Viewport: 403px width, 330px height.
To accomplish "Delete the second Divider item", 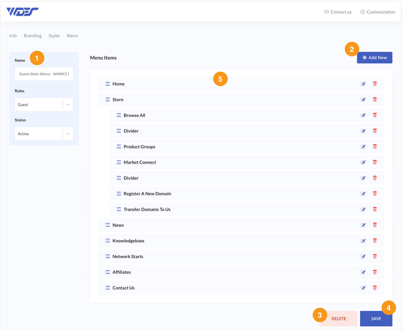I will (x=375, y=178).
